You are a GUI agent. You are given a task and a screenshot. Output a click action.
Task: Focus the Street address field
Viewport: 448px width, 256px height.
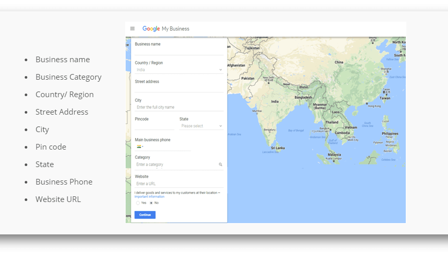click(x=179, y=88)
